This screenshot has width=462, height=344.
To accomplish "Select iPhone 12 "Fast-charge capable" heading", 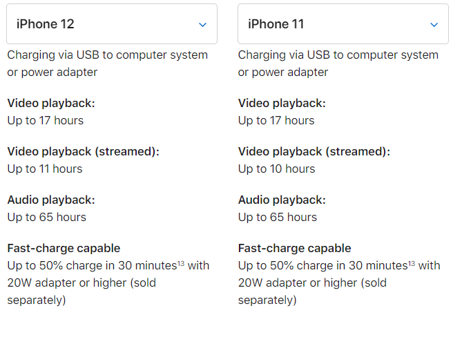I will (x=64, y=248).
